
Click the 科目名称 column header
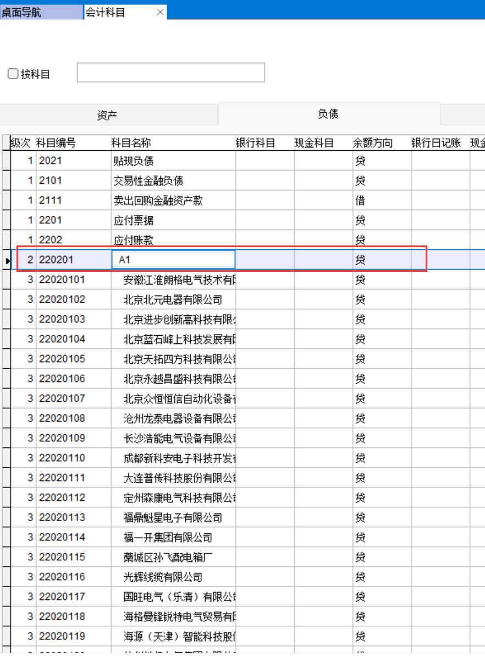[x=131, y=144]
